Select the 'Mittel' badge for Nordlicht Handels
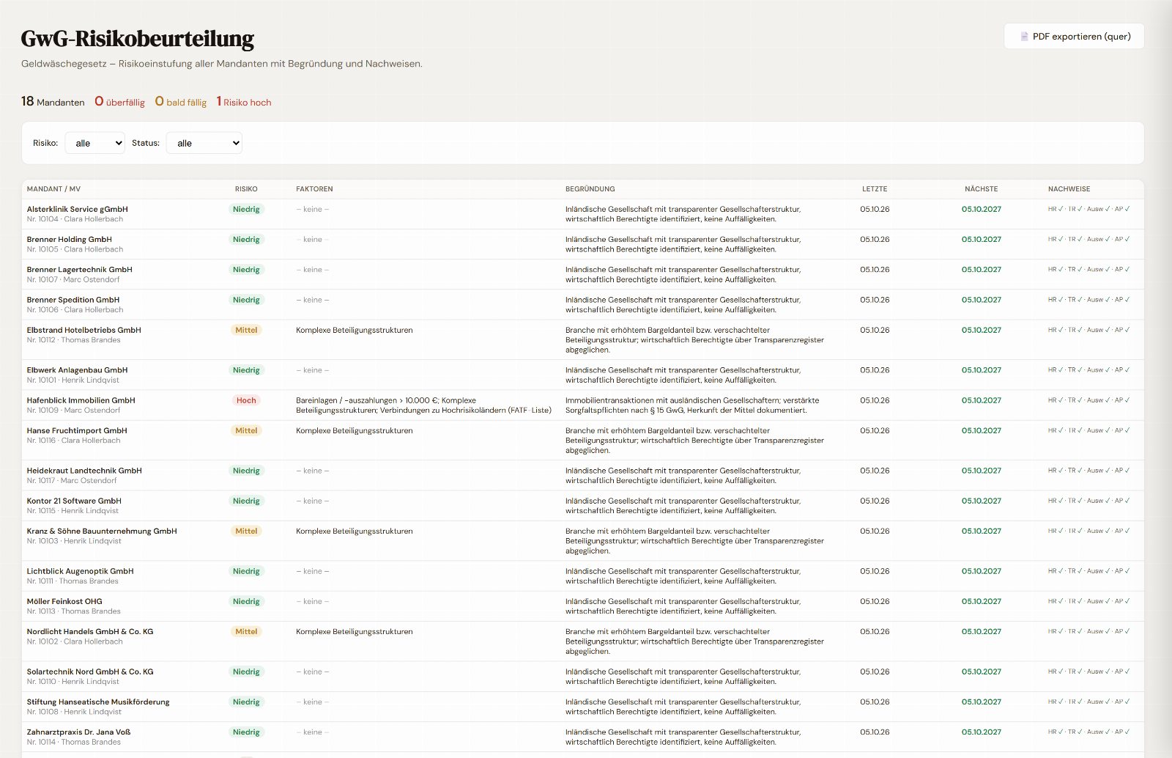The height and width of the screenshot is (758, 1172). [246, 631]
